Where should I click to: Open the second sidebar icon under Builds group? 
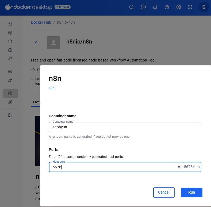pos(10,80)
